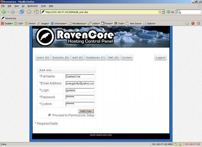Open the CSS toolbar menu
This screenshot has height=147, width=202.
(19, 23)
